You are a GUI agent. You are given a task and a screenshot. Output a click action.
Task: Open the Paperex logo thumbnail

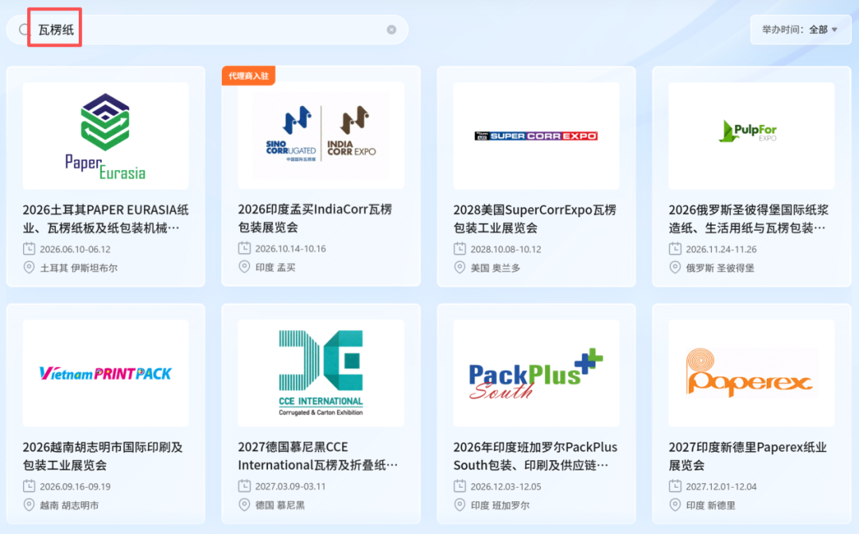pos(752,373)
